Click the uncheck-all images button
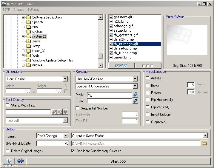214x168 pixels. coord(148,66)
